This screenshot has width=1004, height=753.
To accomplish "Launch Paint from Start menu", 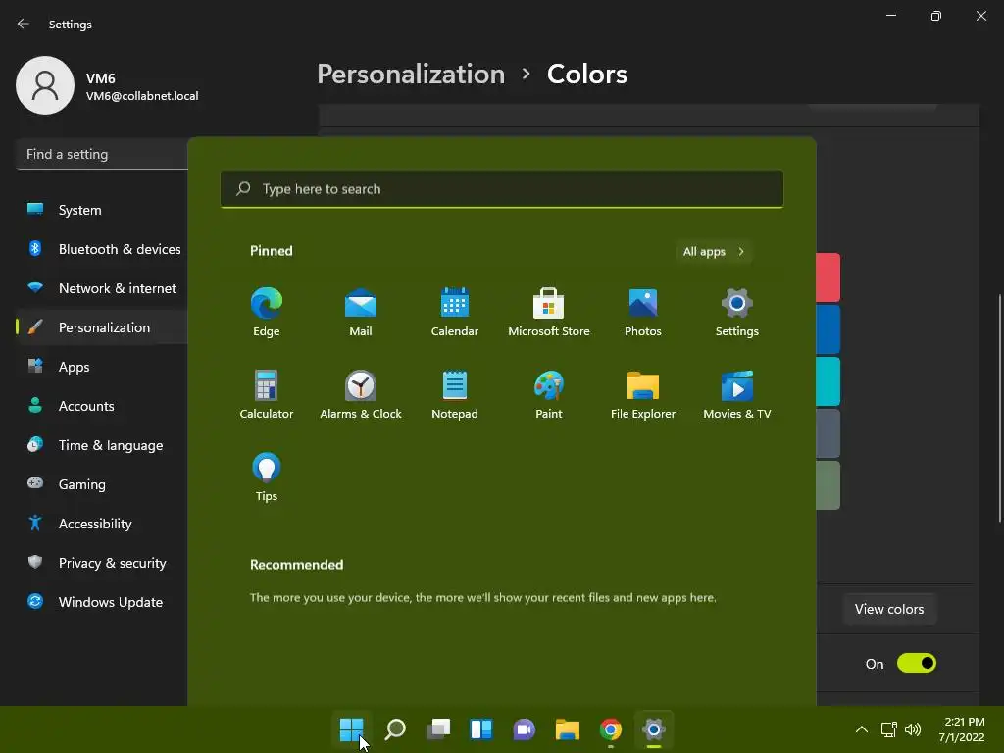I will click(x=549, y=395).
